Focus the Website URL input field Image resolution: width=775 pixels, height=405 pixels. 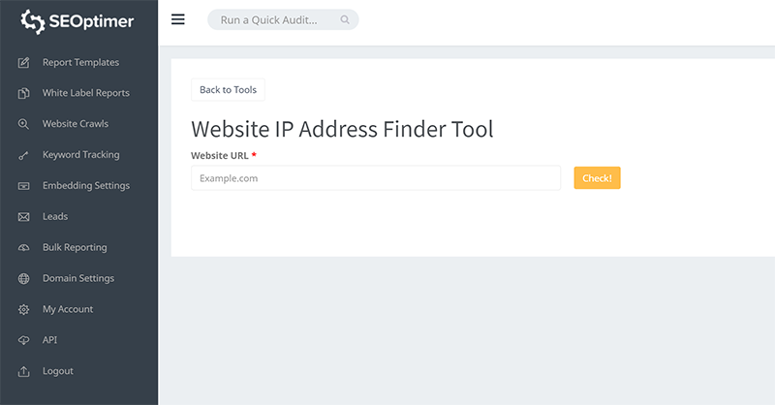click(x=375, y=178)
